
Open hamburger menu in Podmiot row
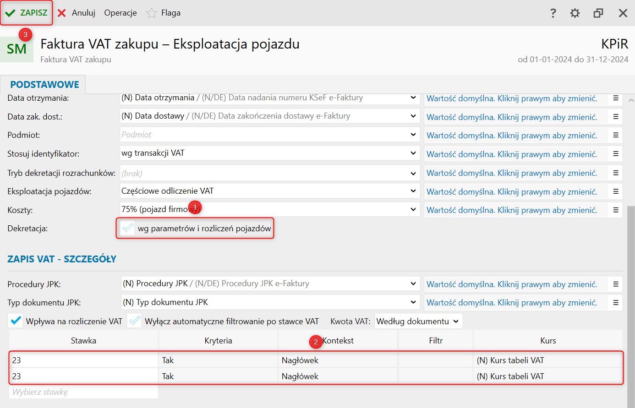coord(616,135)
